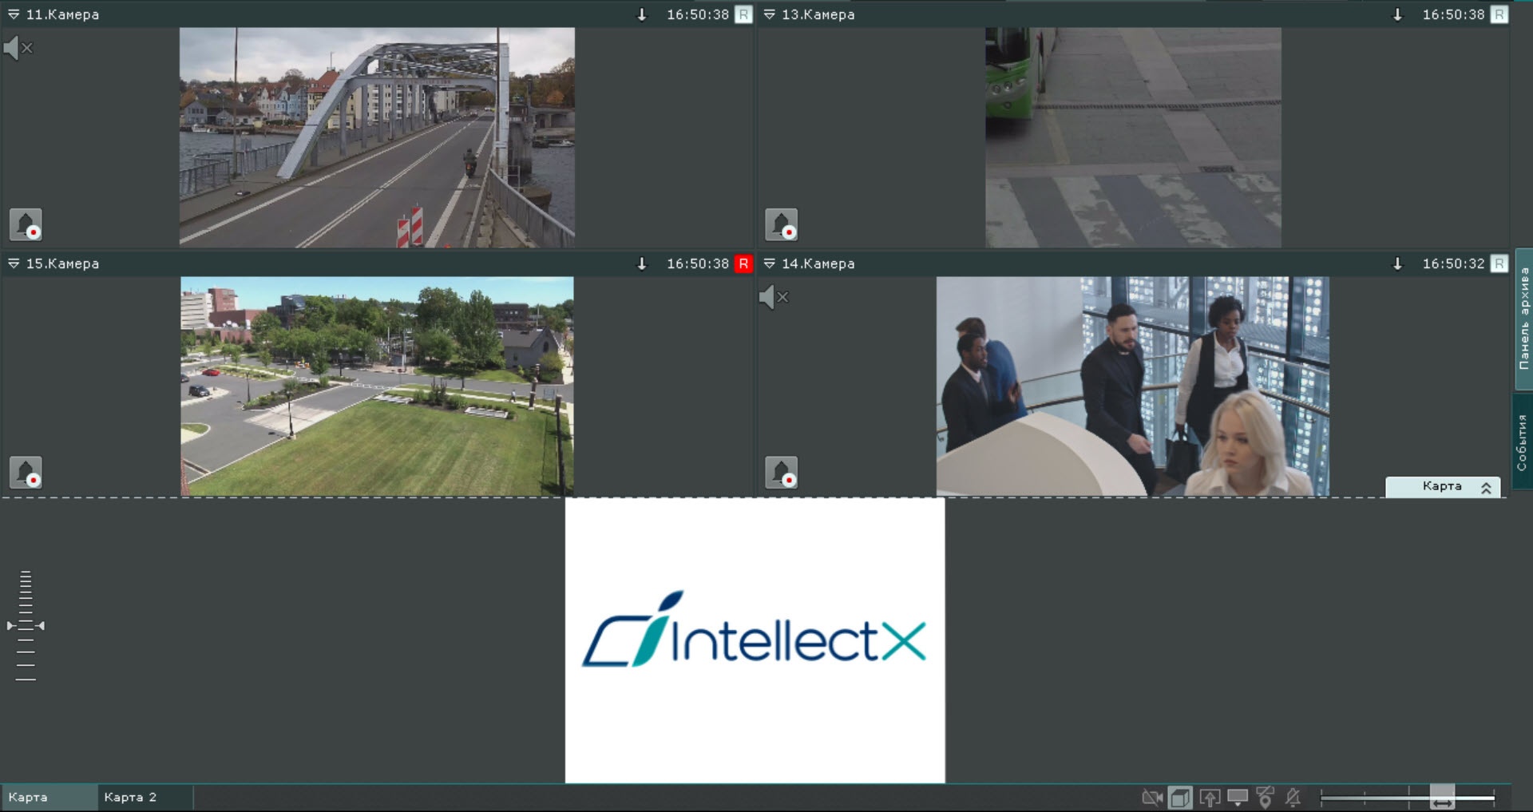Screen dimensions: 1533x812
Task: Unmute audio on camera 11
Action: click(x=18, y=48)
